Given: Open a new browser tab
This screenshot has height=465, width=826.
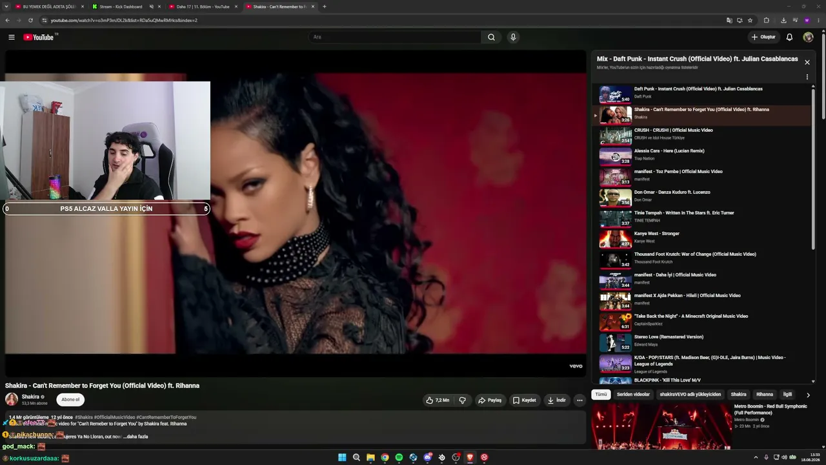Looking at the screenshot, I should (324, 6).
